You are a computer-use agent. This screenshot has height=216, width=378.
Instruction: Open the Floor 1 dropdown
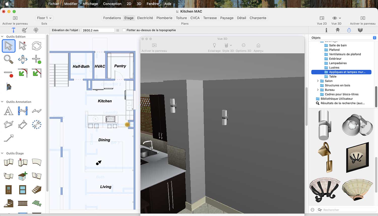pyautogui.click(x=44, y=18)
